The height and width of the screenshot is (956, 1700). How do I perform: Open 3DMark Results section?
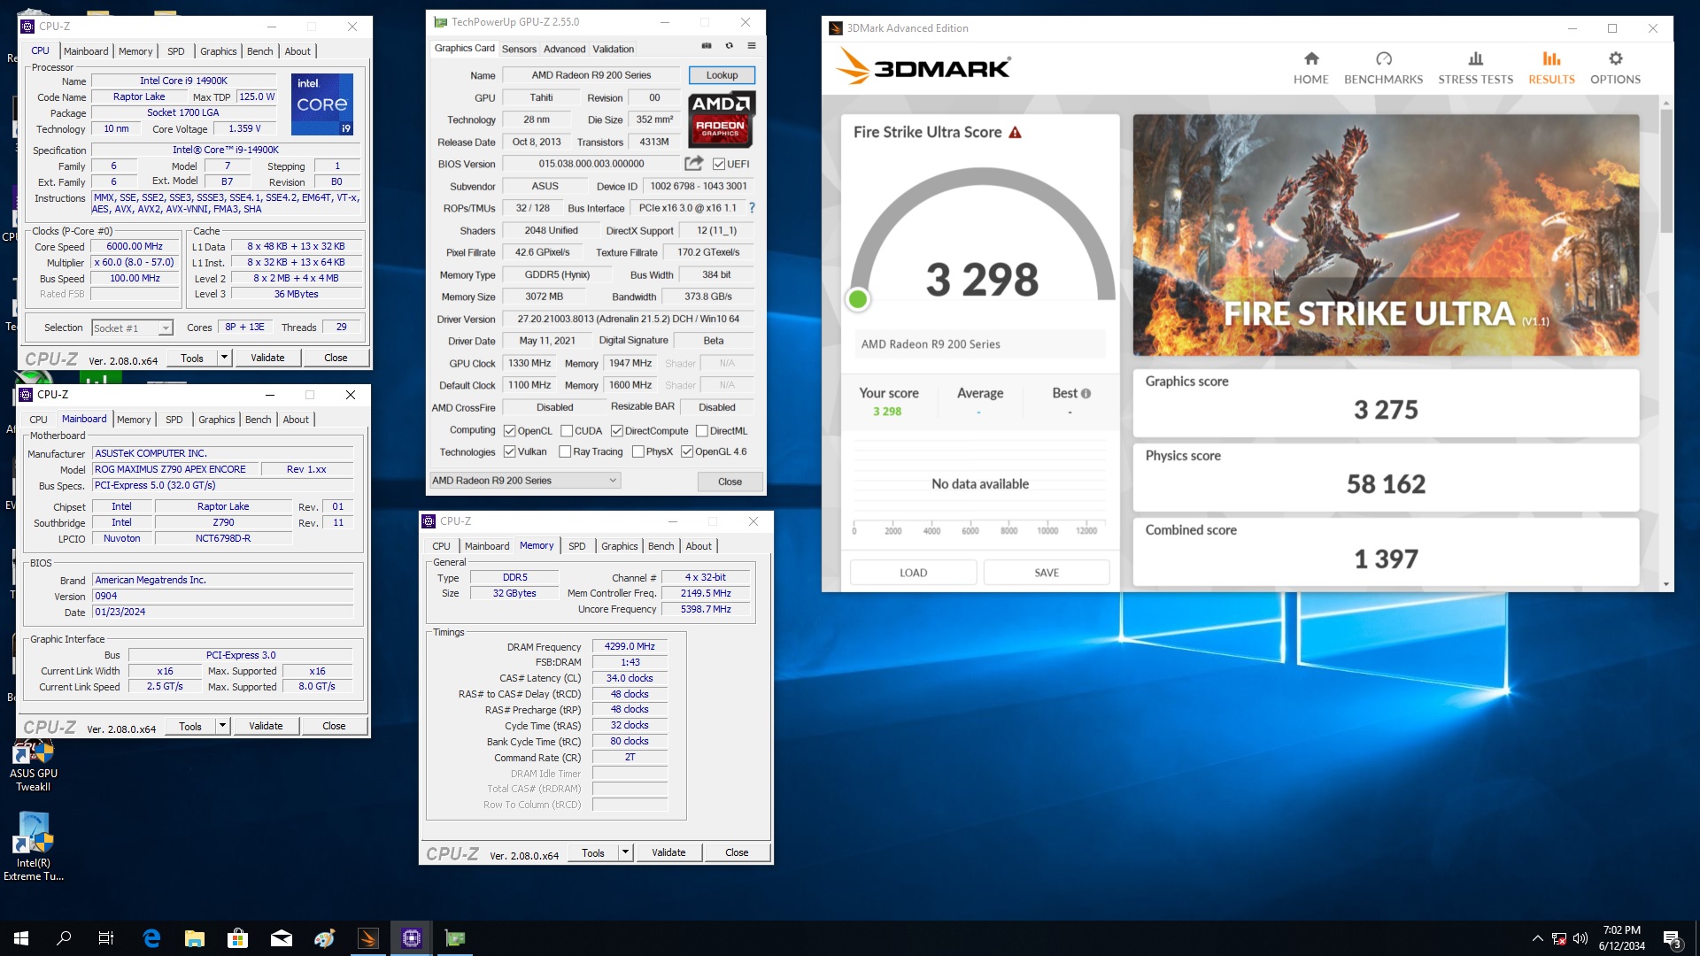[x=1551, y=68]
